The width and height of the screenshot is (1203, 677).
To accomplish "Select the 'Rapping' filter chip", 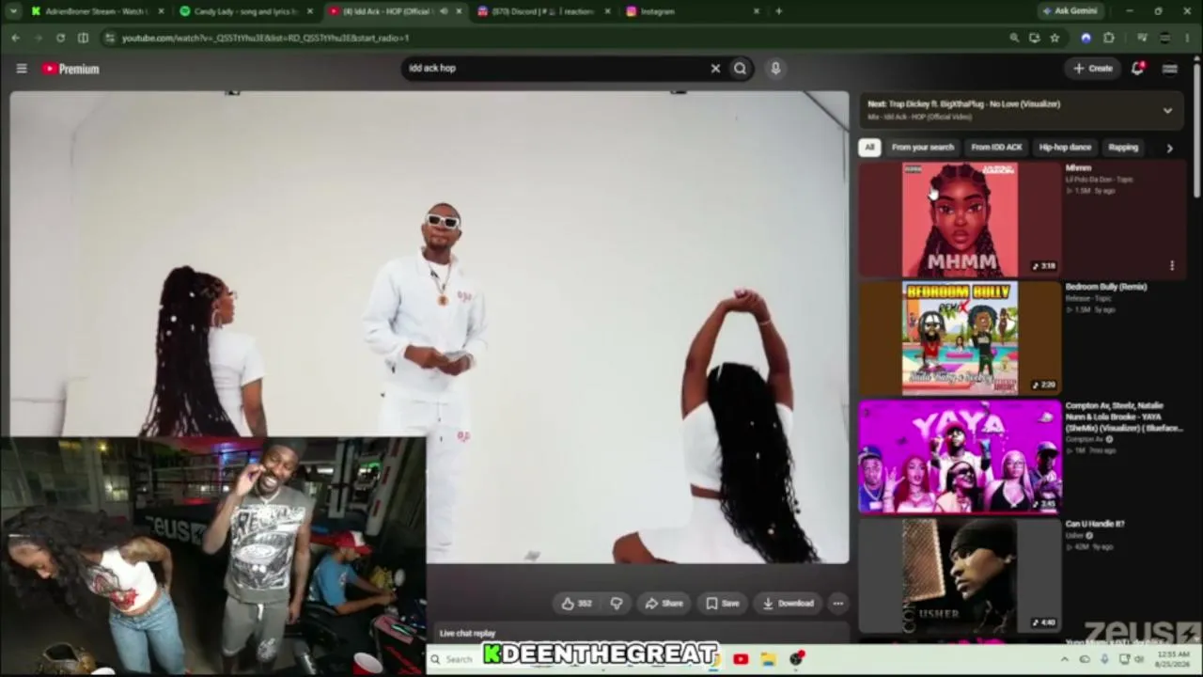I will pos(1123,147).
